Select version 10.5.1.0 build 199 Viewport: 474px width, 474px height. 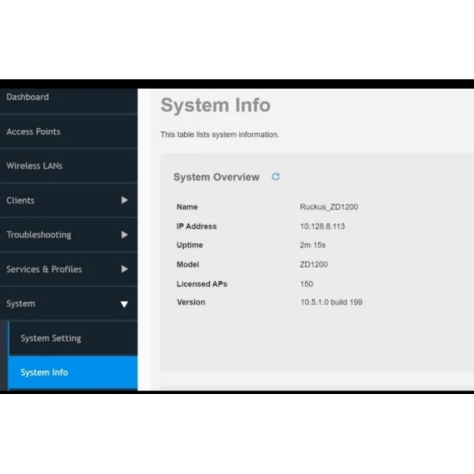tap(331, 302)
